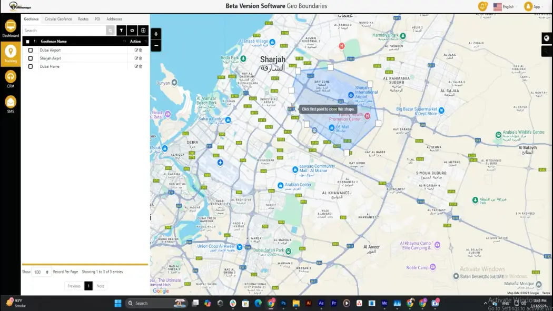Click the add geofence grid icon
Screen dimensions: 553x311
pos(143,31)
